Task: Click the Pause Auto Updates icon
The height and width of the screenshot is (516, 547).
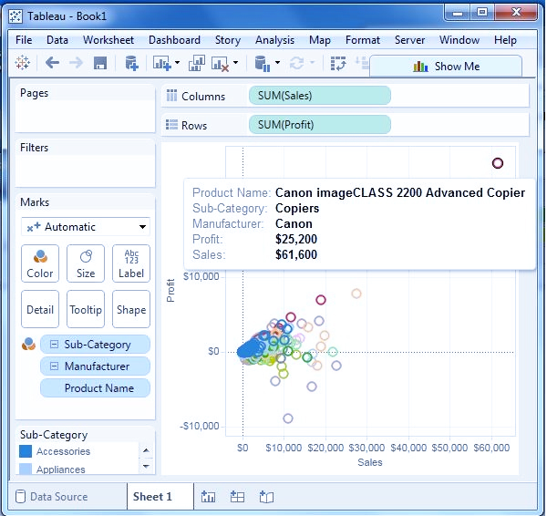Action: (x=263, y=64)
